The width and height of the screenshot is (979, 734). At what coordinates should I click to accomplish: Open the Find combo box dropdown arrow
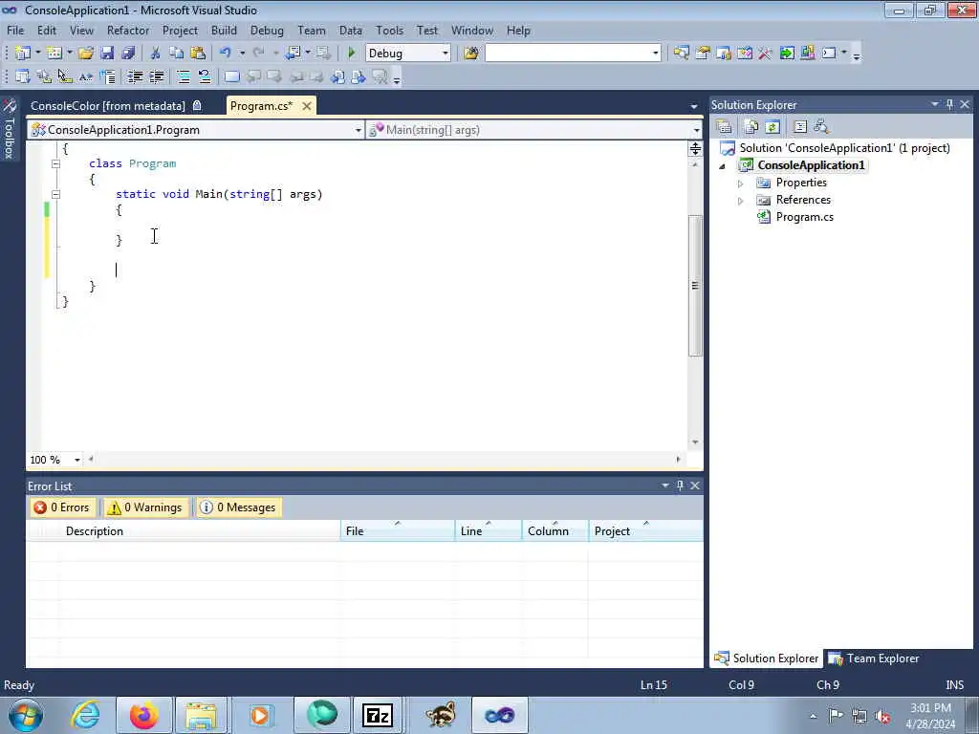pos(656,54)
